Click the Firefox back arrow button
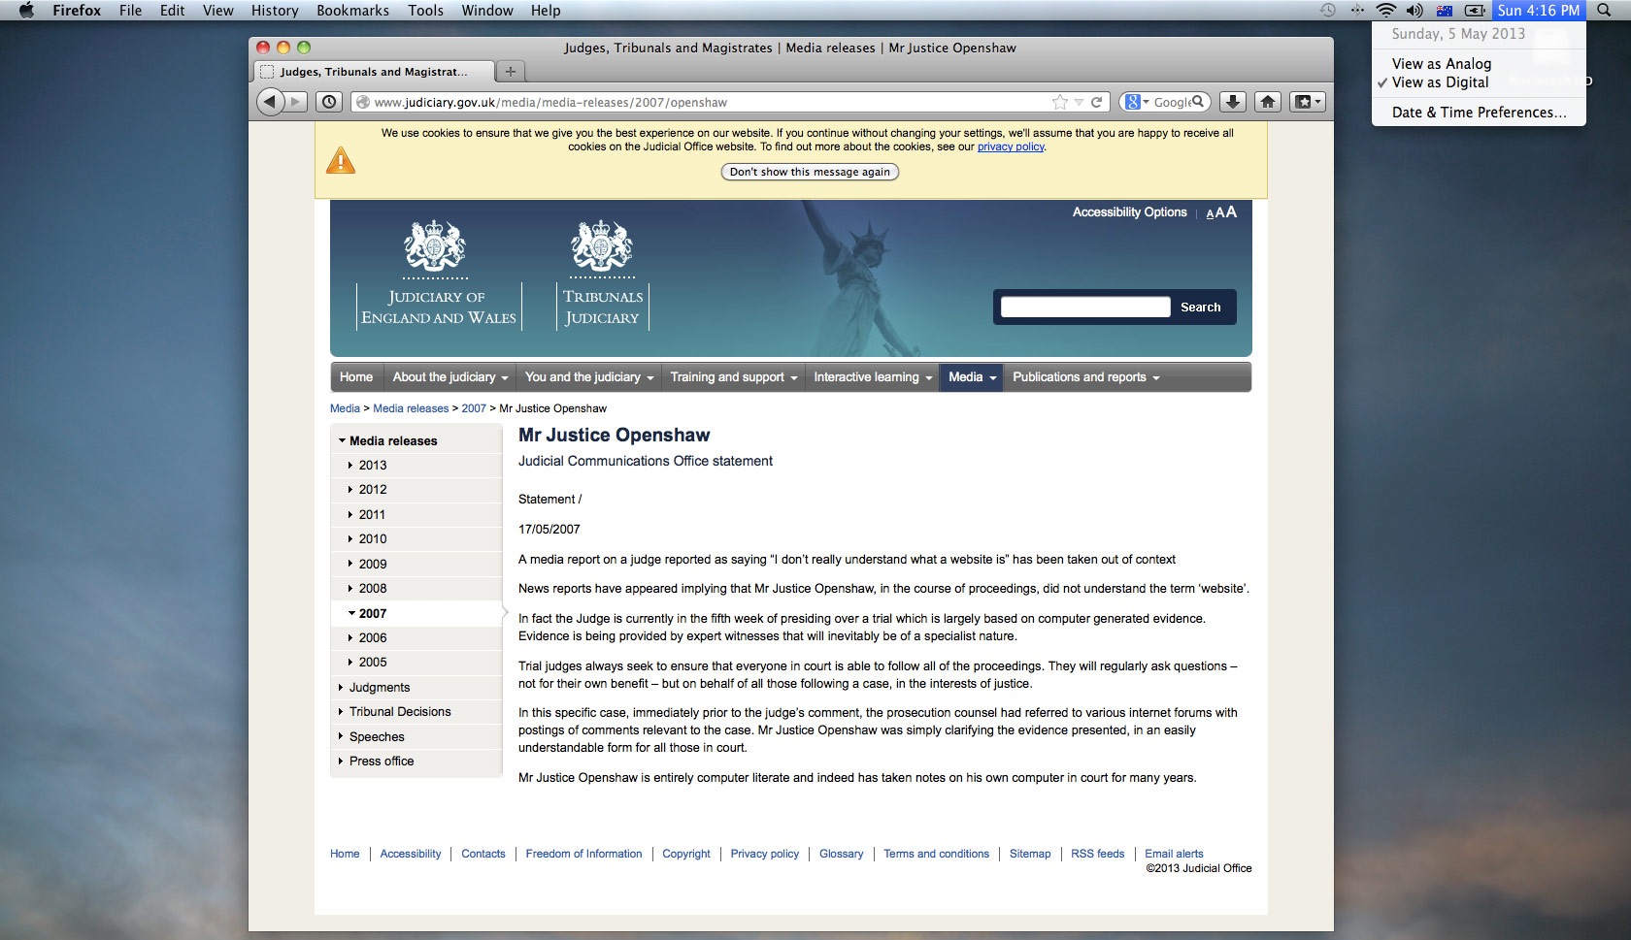 pos(271,101)
